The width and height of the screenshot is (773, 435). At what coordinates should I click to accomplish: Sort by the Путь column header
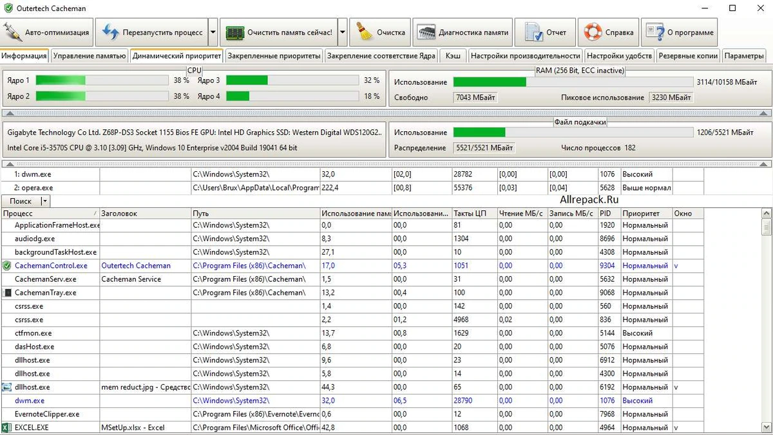[255, 213]
